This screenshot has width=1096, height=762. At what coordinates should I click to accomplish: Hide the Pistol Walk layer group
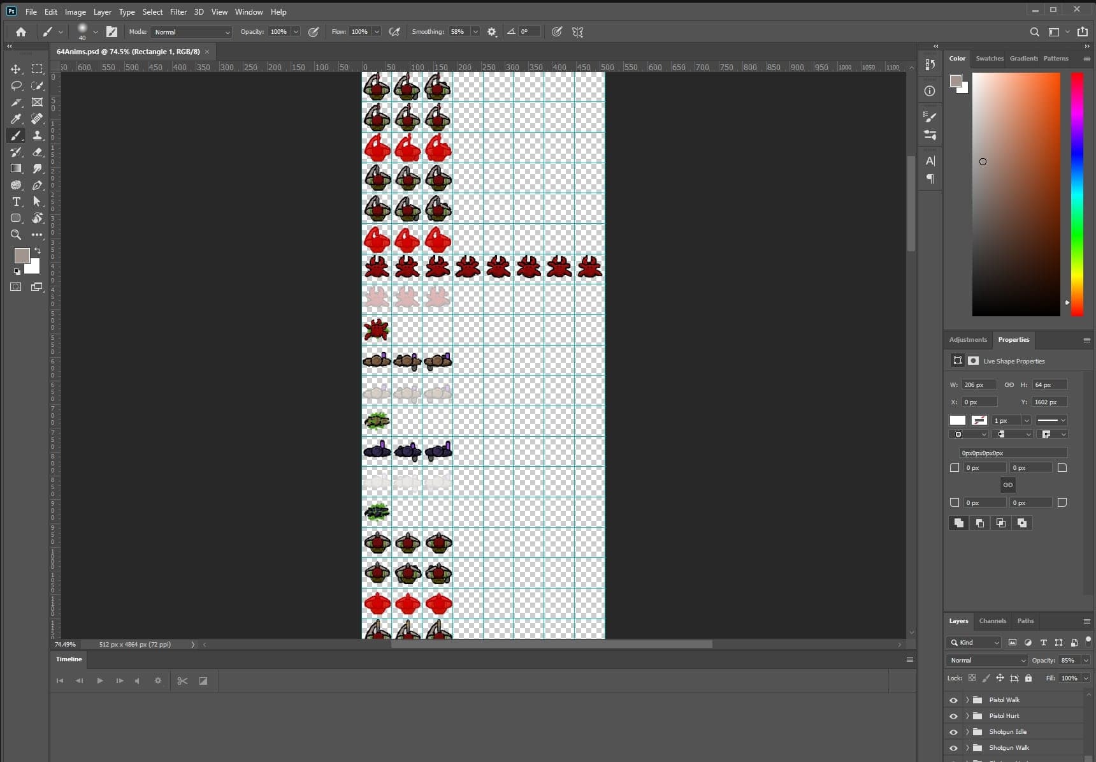click(953, 700)
